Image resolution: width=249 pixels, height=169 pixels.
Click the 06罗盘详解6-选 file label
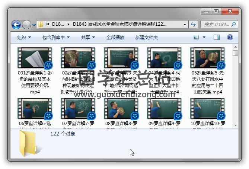35,124
